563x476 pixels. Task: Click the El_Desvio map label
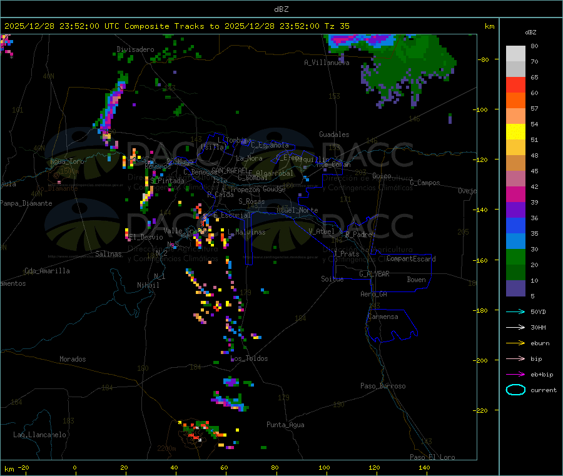click(x=146, y=237)
